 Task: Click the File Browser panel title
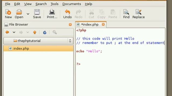[x=19, y=25]
